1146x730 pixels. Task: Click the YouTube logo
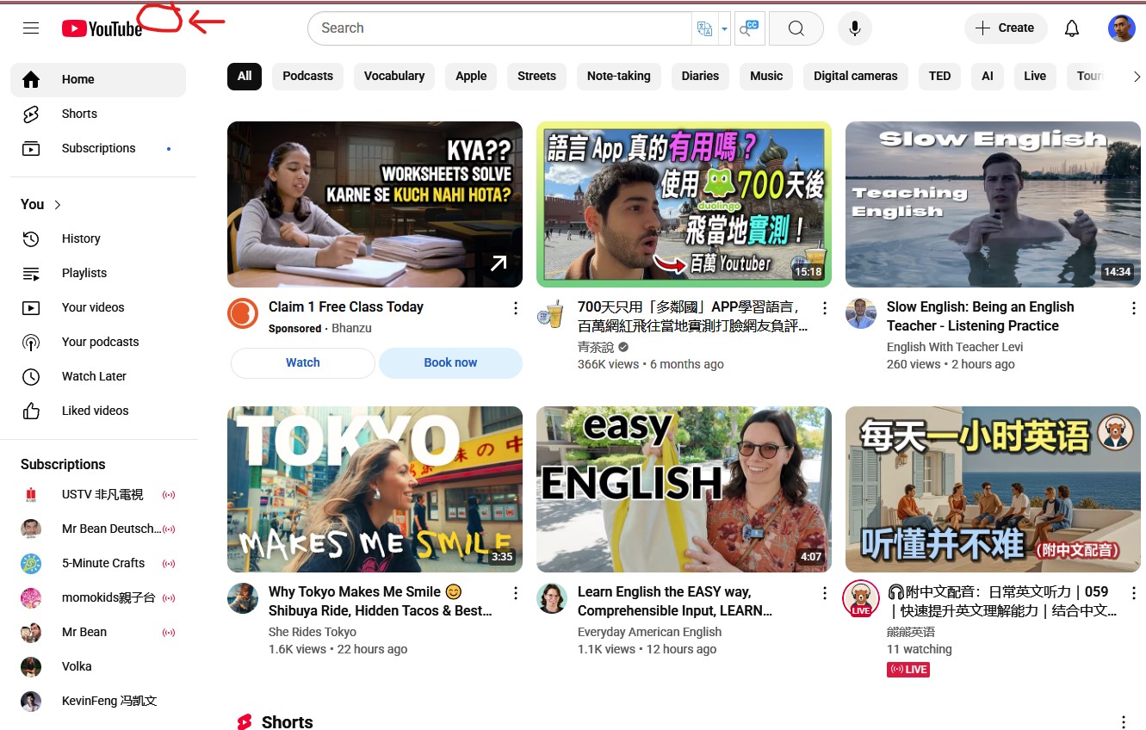[102, 28]
